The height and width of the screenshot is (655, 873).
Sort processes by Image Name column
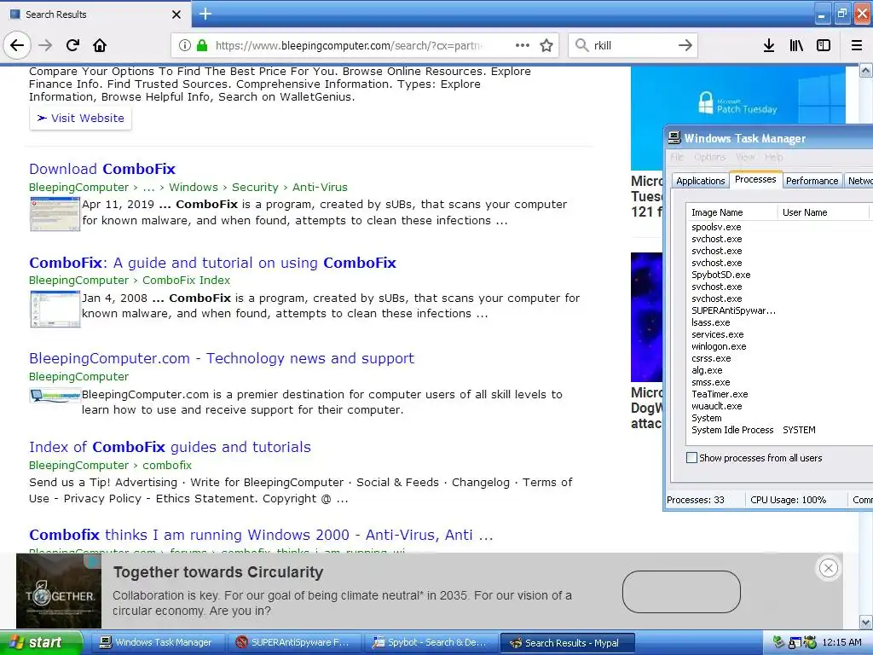[731, 212]
